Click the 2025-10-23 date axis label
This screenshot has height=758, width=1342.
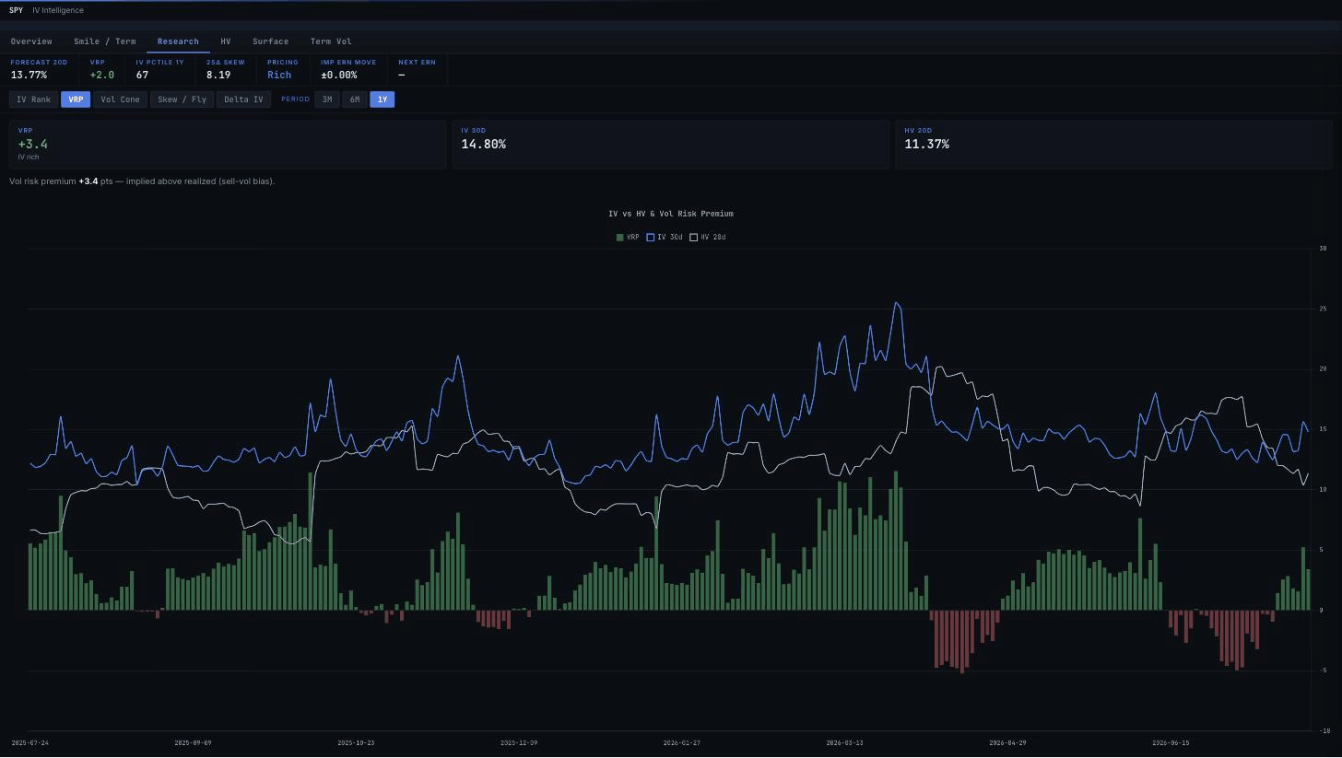356,743
